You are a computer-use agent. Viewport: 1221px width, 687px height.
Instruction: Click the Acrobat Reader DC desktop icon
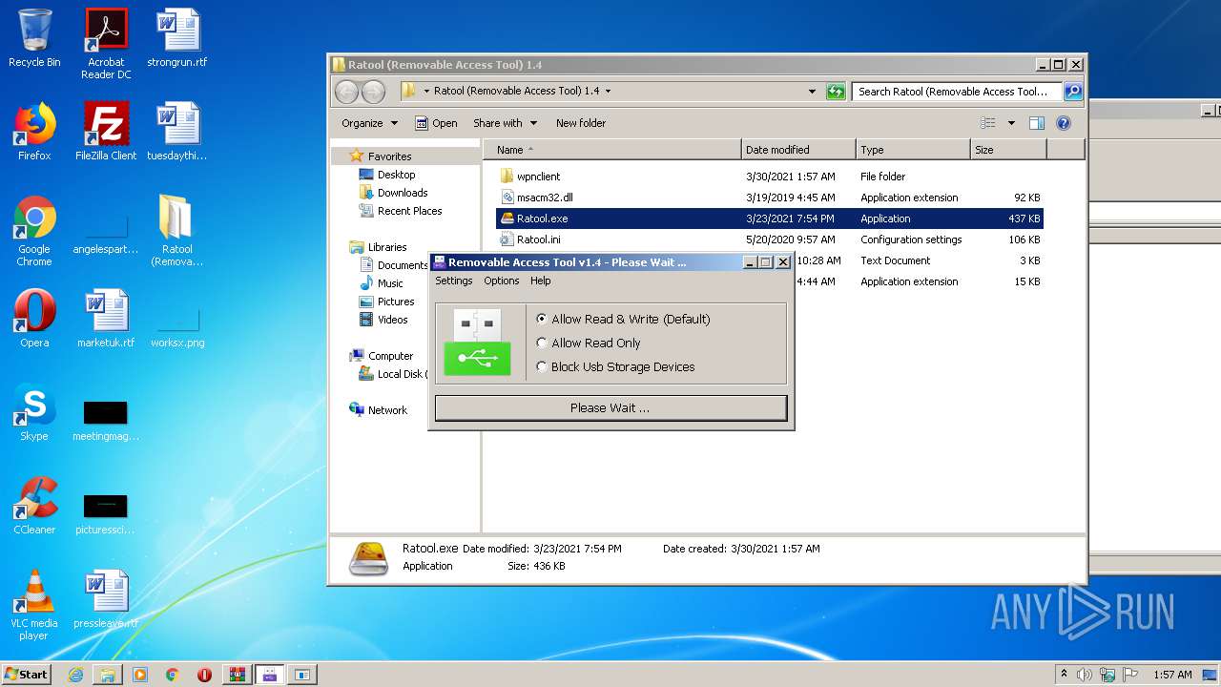pos(106,44)
